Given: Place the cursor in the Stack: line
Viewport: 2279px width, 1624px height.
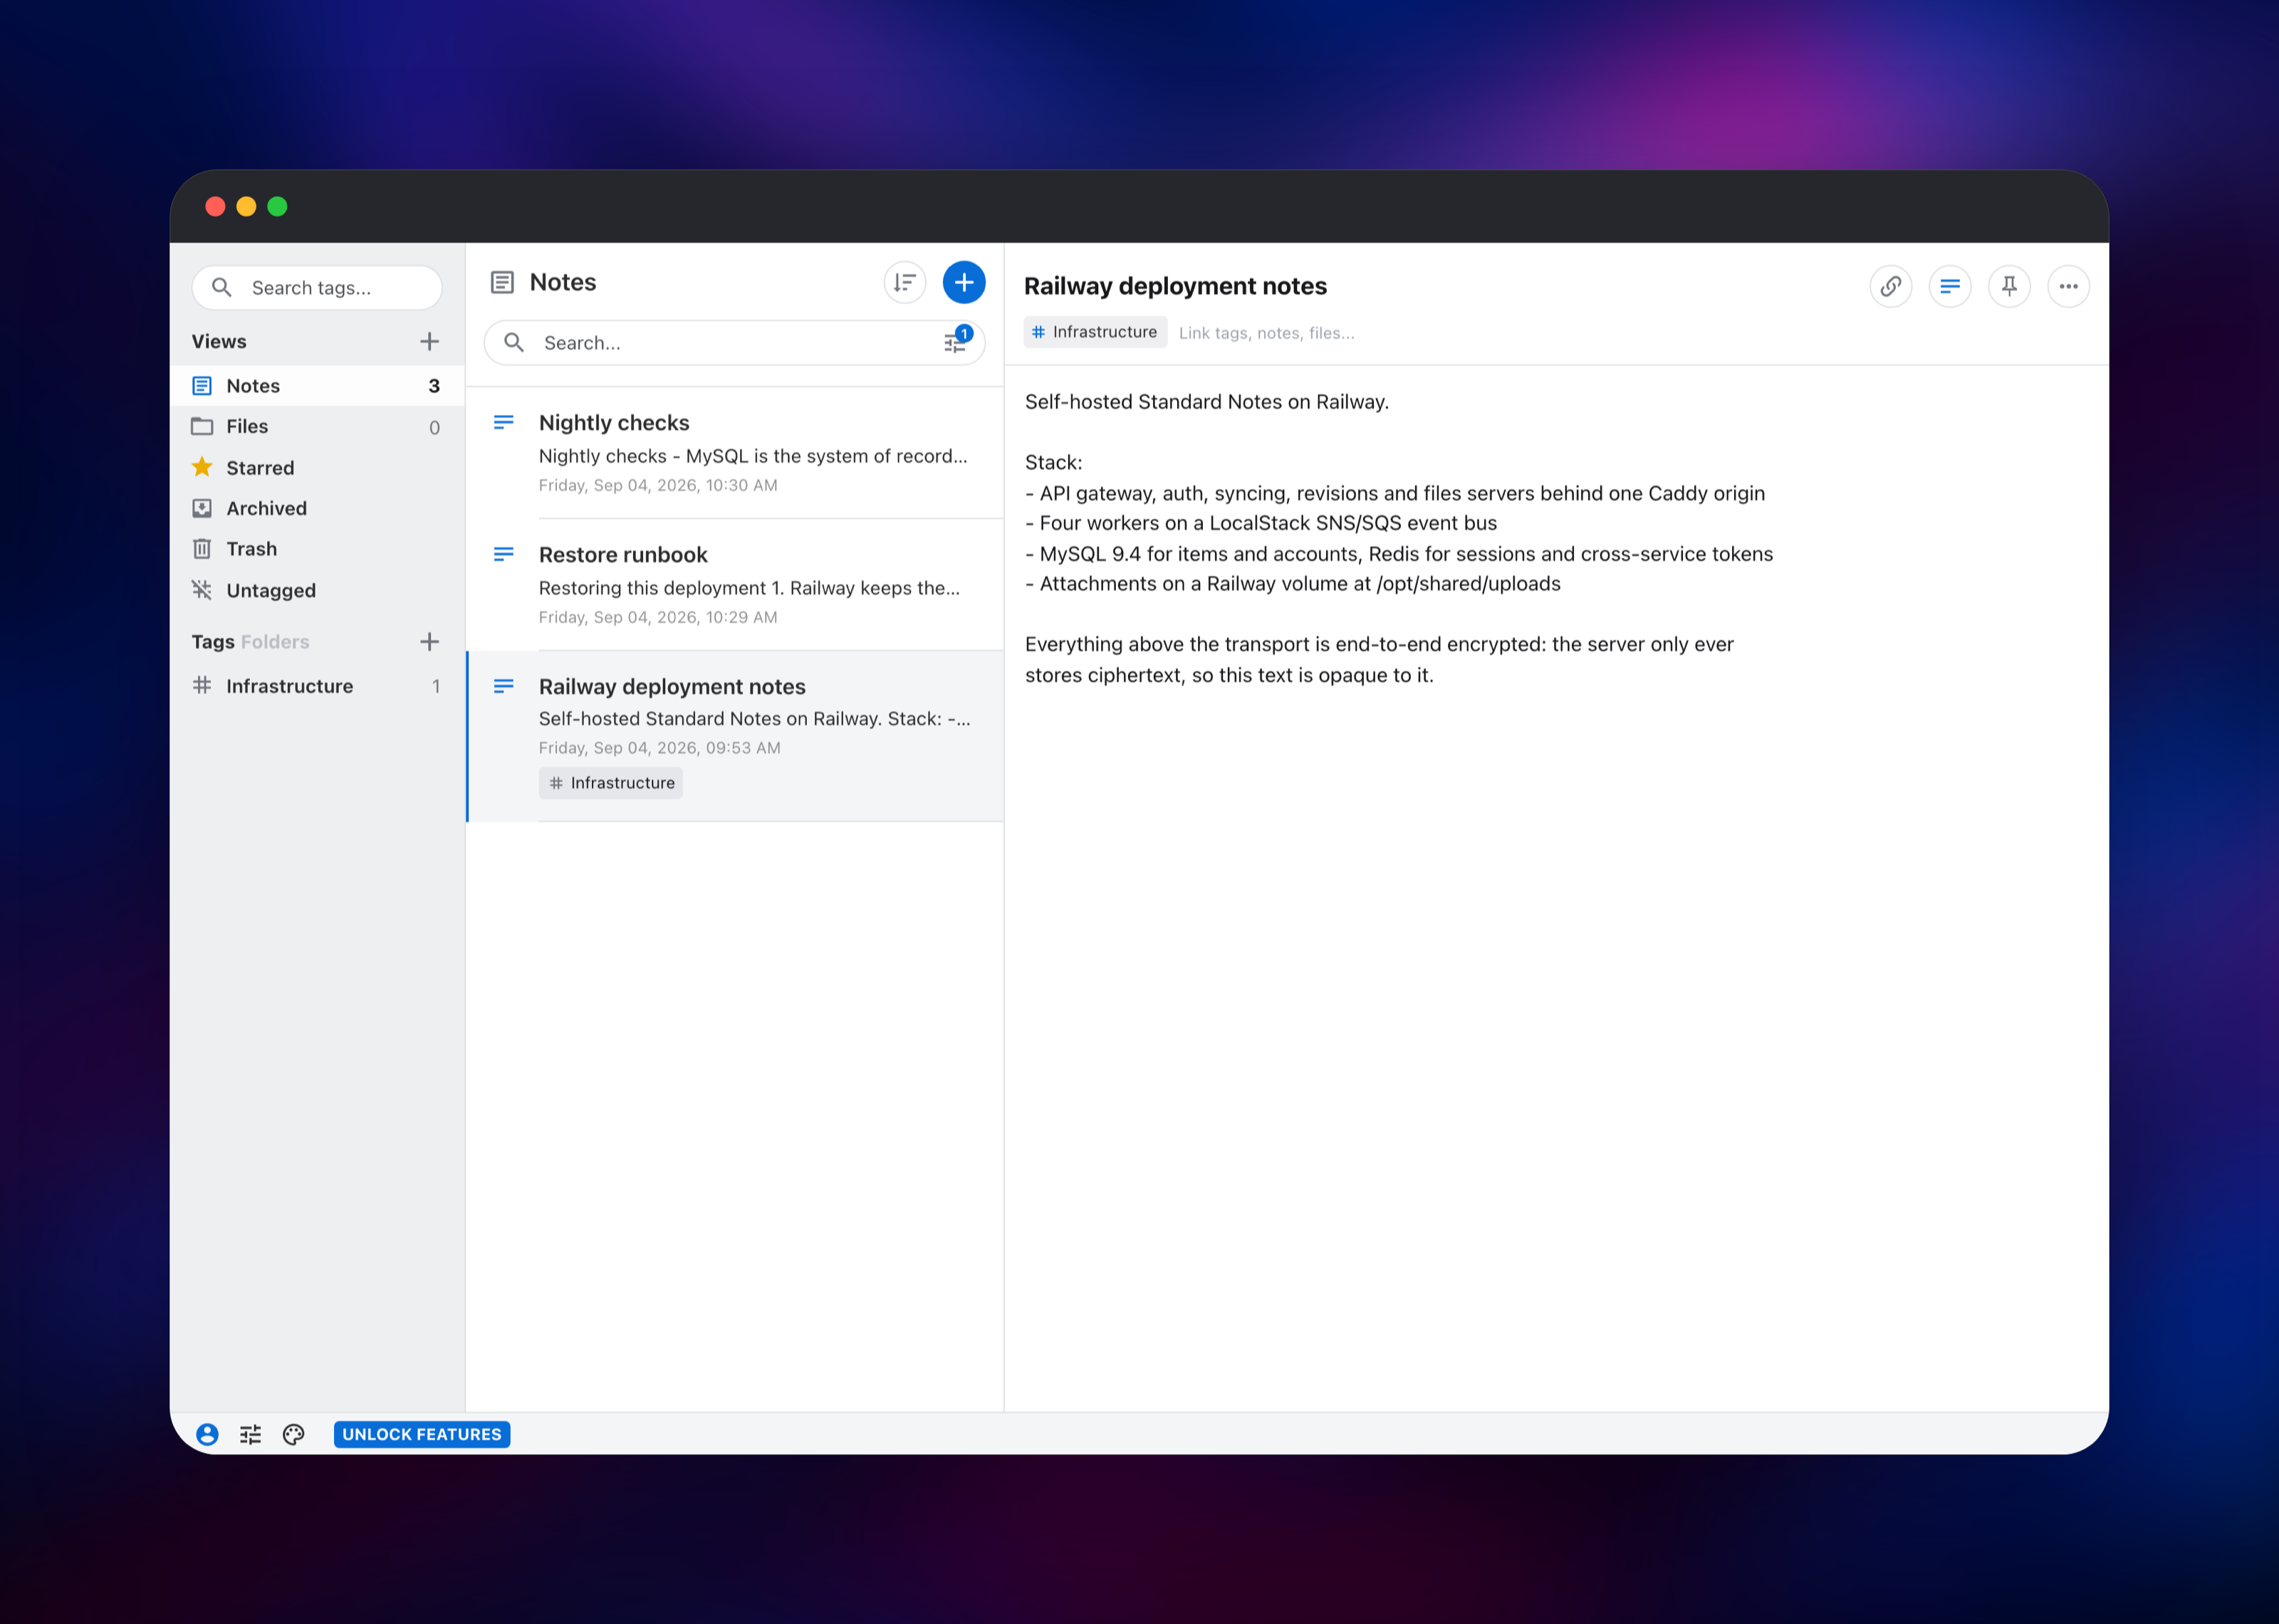Looking at the screenshot, I should click(x=1053, y=462).
